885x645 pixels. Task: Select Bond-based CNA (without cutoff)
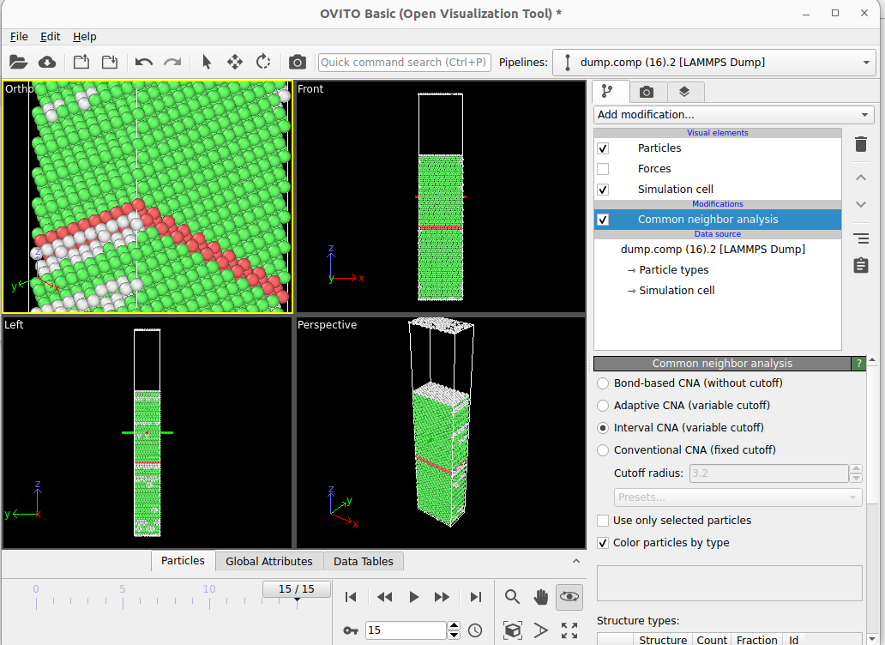603,383
